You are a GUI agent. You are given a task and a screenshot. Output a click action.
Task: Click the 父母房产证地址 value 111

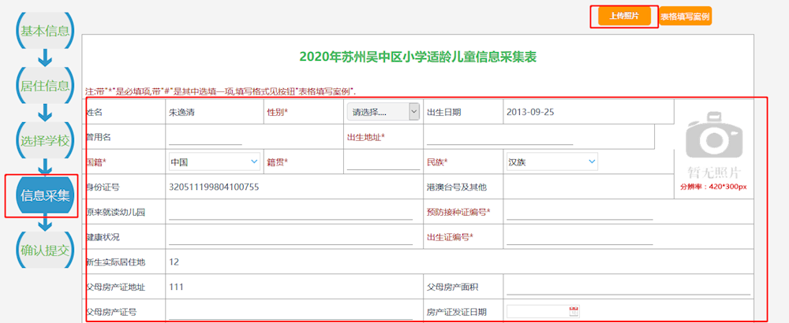coord(176,287)
